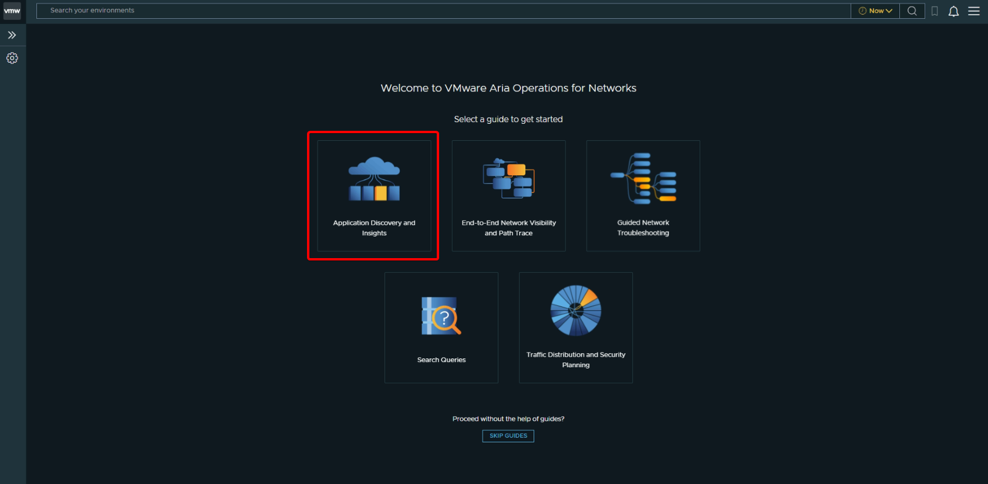Select the Guided Network Troubleshooting tree icon

643,178
